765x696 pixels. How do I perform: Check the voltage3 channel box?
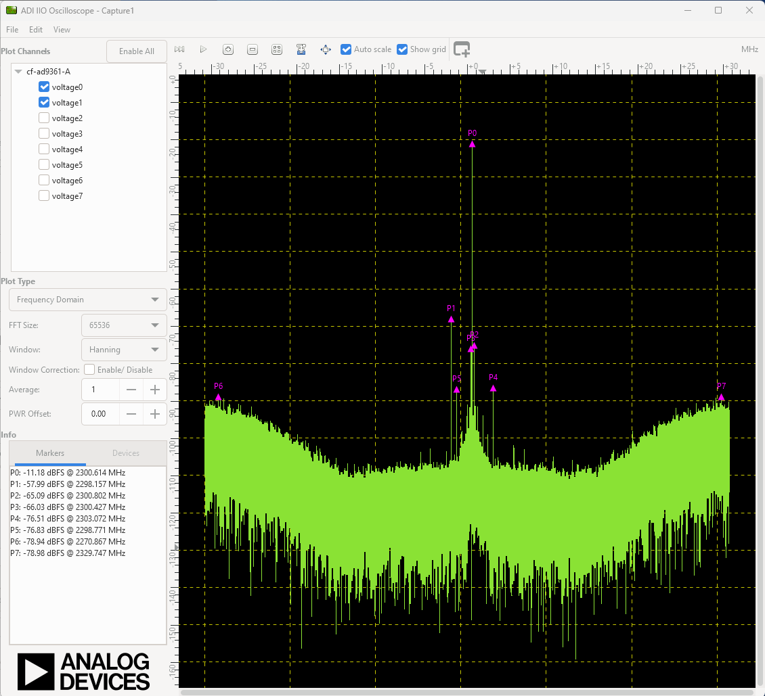pos(44,133)
